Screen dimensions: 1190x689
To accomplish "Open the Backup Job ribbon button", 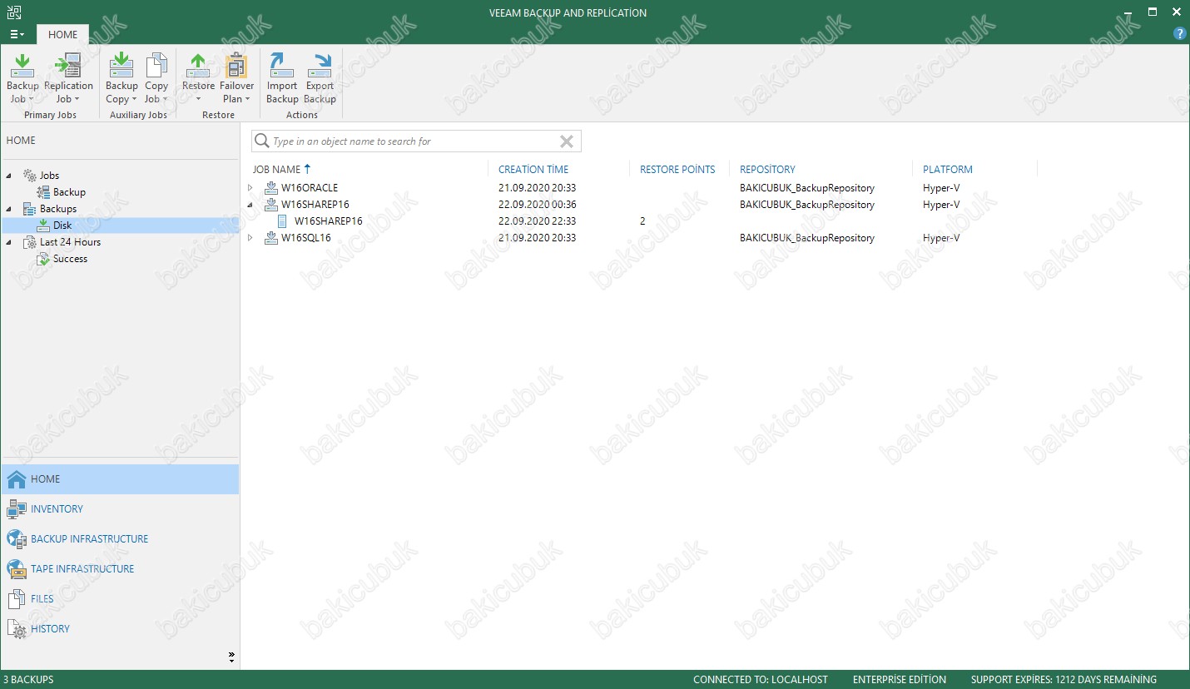I will coord(22,78).
